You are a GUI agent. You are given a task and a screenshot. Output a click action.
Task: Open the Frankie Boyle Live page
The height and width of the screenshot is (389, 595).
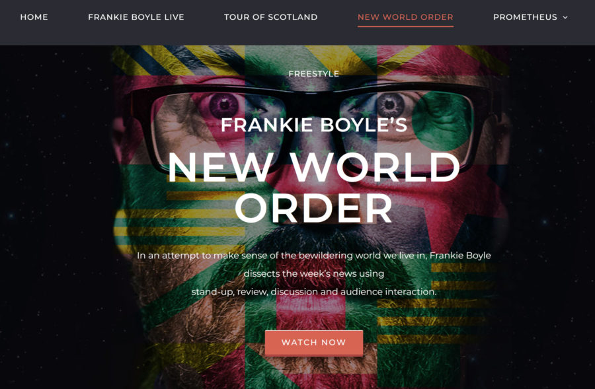(x=136, y=17)
